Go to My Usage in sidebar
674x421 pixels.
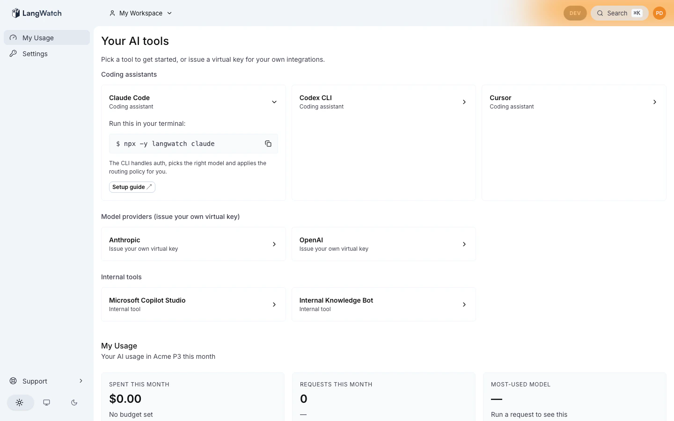click(x=47, y=37)
